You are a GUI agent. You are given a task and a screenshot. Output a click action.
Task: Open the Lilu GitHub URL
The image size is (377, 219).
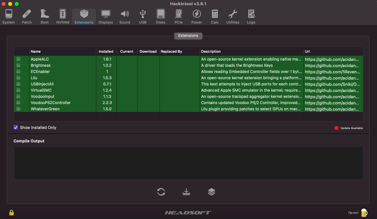(x=332, y=78)
